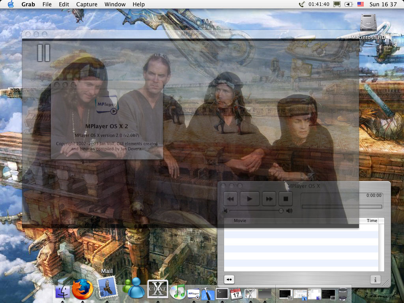Launch Firefox from the Dock
Image resolution: width=404 pixels, height=303 pixels.
83,290
